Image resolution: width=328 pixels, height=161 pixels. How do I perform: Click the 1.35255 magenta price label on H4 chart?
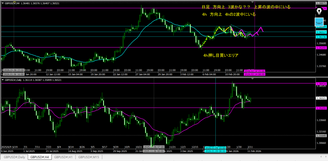click(321, 47)
